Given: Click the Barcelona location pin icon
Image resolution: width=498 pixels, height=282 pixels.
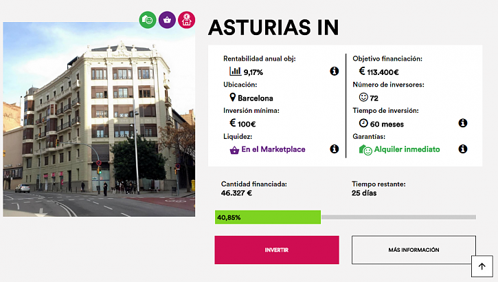Looking at the screenshot, I should tap(233, 98).
